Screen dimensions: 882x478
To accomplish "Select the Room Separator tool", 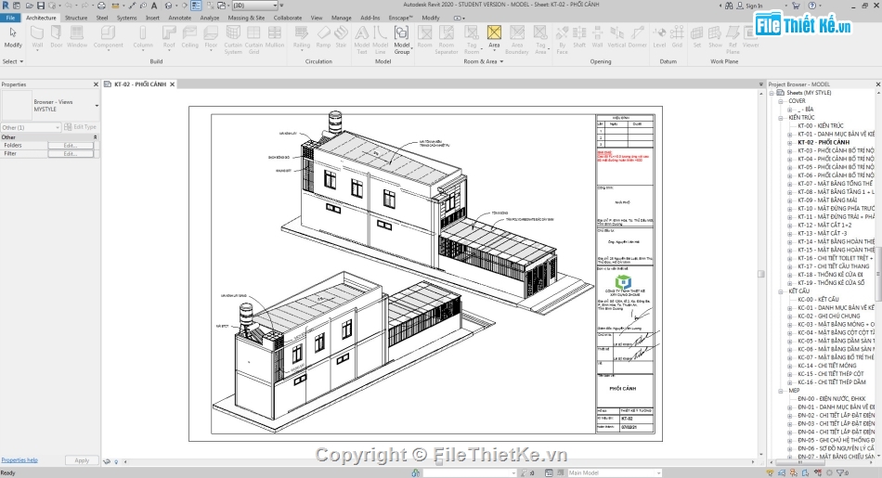I will pyautogui.click(x=446, y=39).
